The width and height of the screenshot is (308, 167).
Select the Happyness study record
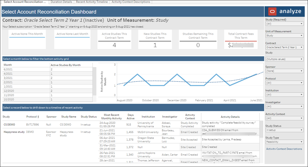14,132
